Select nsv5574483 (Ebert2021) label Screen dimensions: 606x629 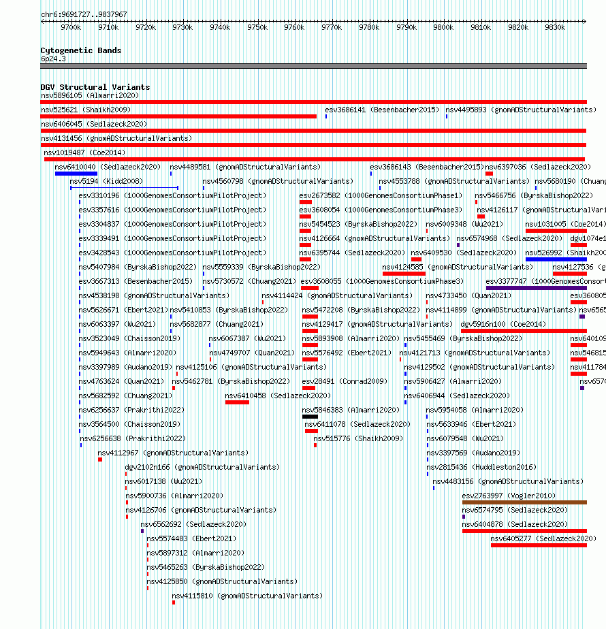click(191, 538)
